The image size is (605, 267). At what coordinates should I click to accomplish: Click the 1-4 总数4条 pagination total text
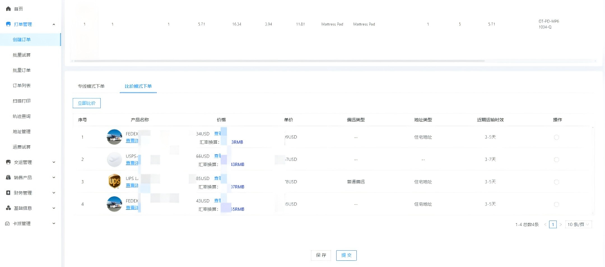click(x=527, y=224)
